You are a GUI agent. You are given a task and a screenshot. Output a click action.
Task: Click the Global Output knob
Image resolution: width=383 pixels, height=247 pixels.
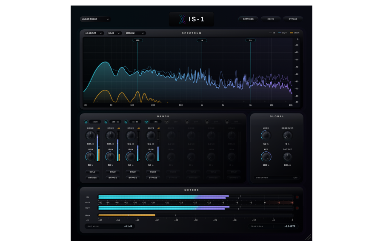pos(287,156)
